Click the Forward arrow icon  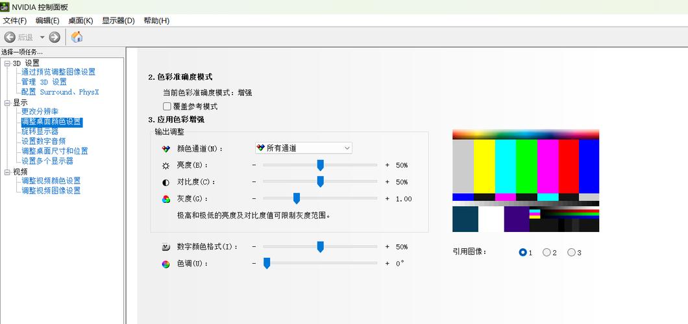pos(55,37)
